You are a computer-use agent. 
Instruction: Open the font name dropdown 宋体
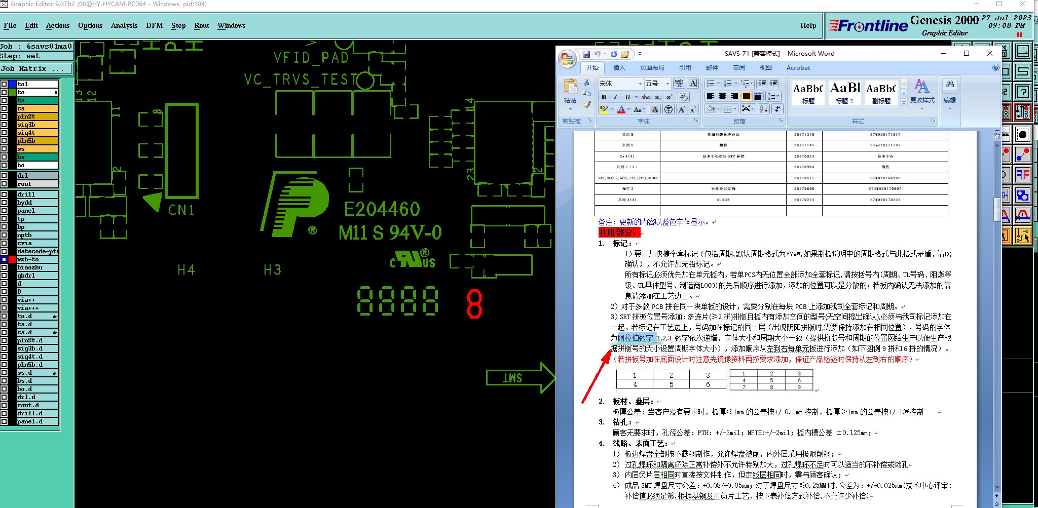pos(640,84)
